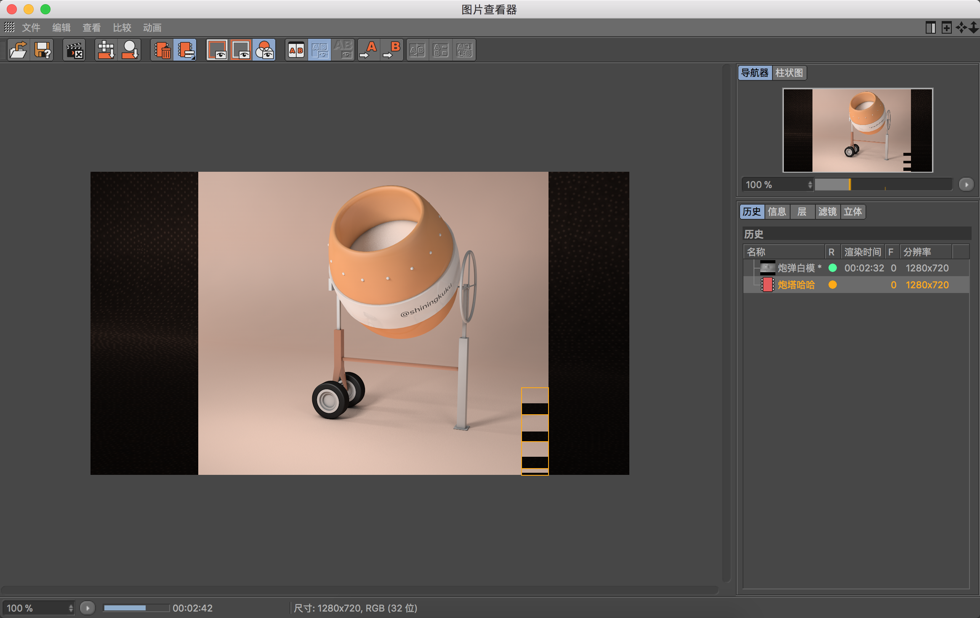The height and width of the screenshot is (618, 980).
Task: Click the Open file folder icon
Action: pos(18,50)
